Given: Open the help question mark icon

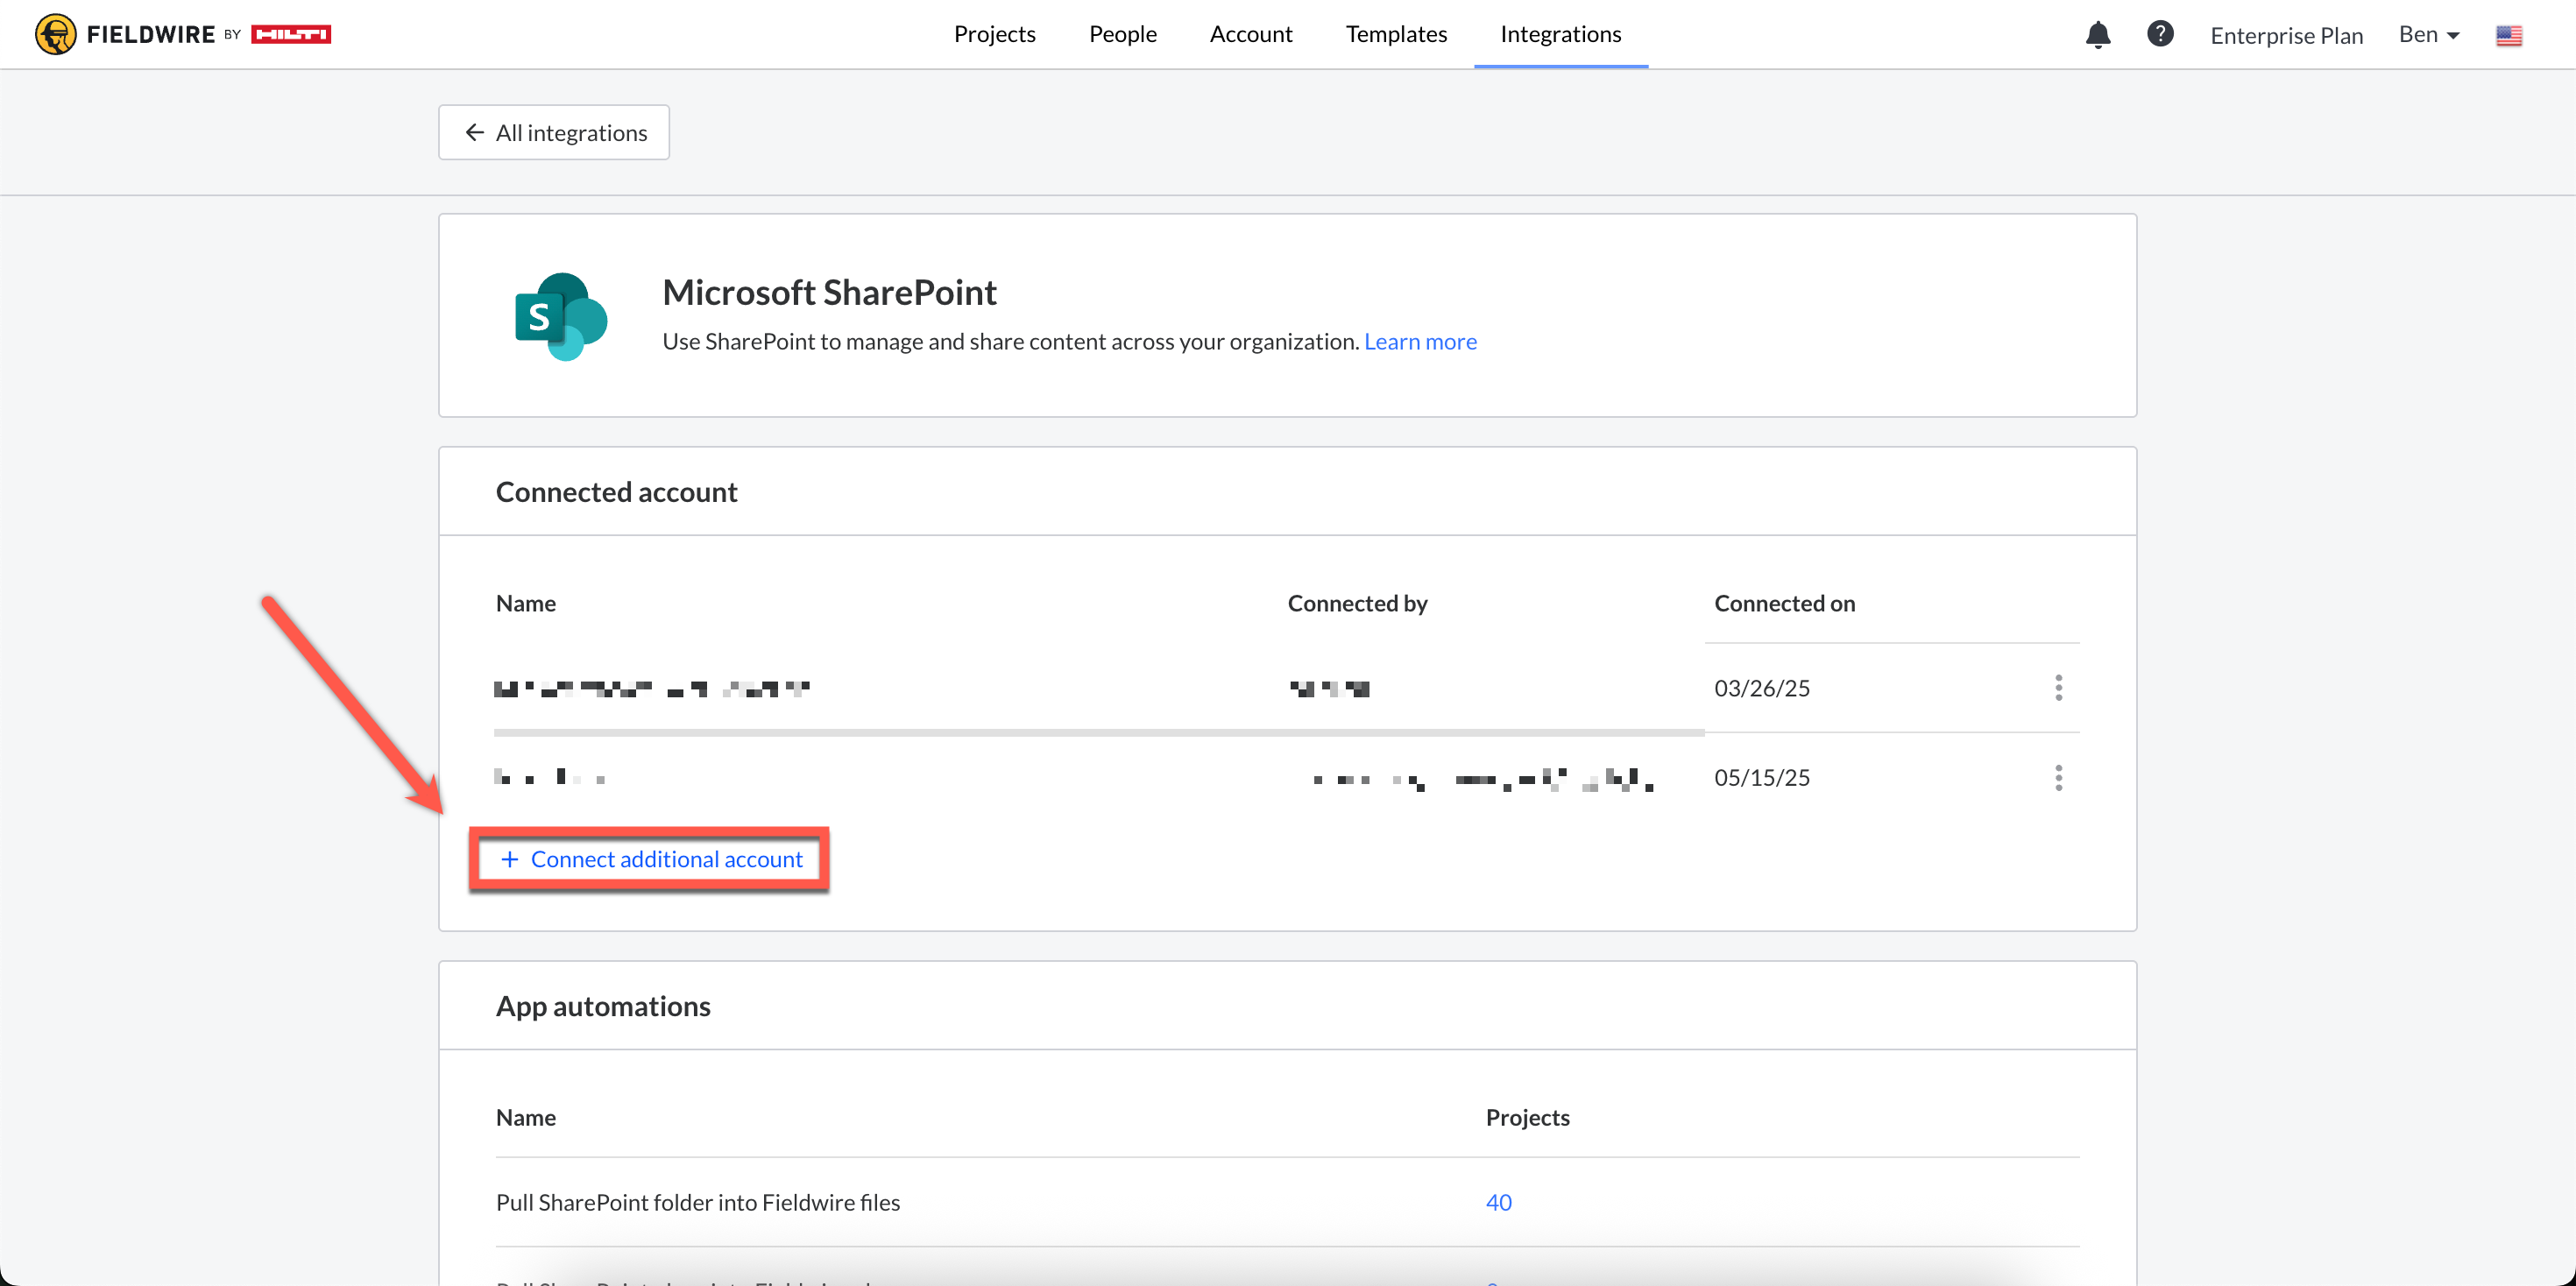Looking at the screenshot, I should click(2160, 34).
